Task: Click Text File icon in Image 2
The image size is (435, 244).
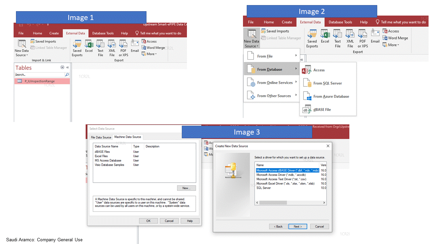Action: tap(337, 39)
